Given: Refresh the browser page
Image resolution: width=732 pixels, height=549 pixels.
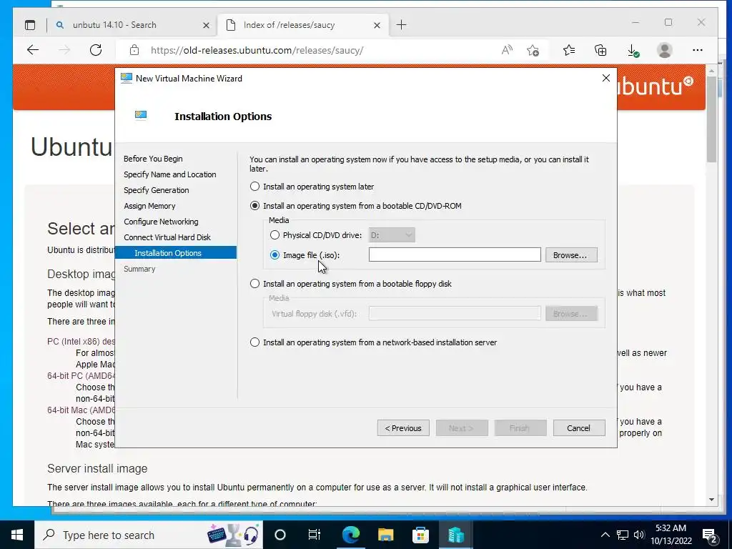Looking at the screenshot, I should coord(96,50).
